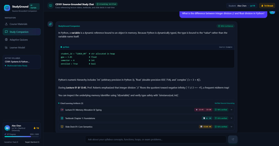Click the Lecture 01 @ 12:45 bold reference
This screenshot has height=146, width=279.
point(76,87)
